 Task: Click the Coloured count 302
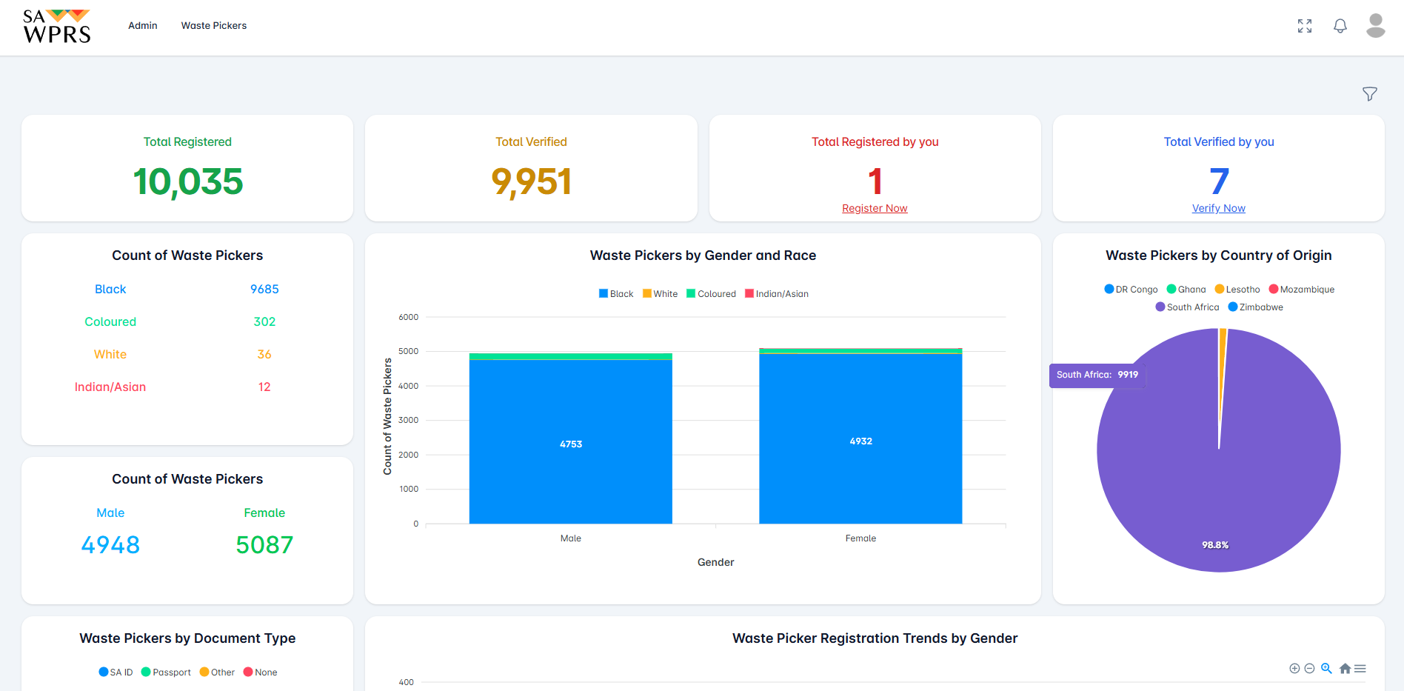[264, 322]
